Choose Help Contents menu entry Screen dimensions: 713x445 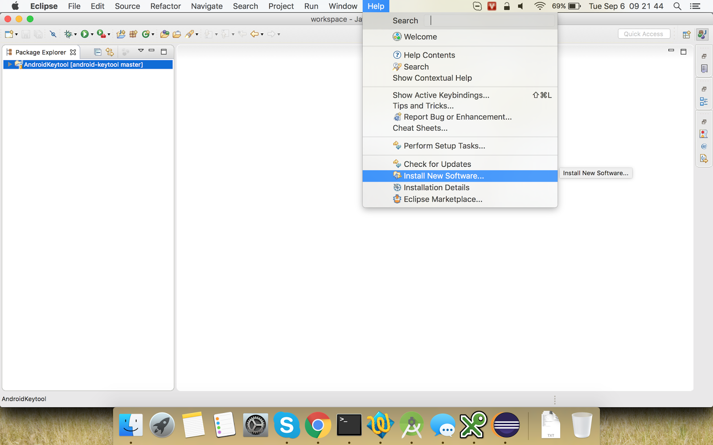(x=460, y=55)
